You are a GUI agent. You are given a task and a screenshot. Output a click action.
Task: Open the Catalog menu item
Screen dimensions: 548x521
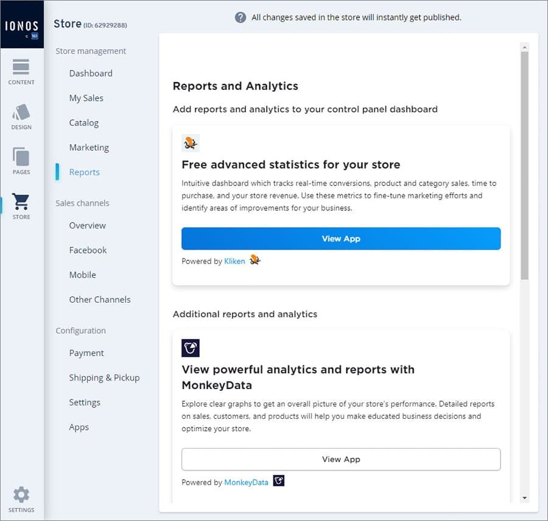tap(84, 123)
